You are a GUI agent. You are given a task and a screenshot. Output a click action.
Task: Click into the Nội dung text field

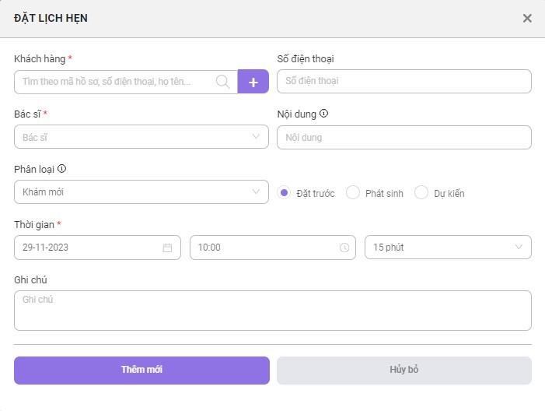coord(404,138)
